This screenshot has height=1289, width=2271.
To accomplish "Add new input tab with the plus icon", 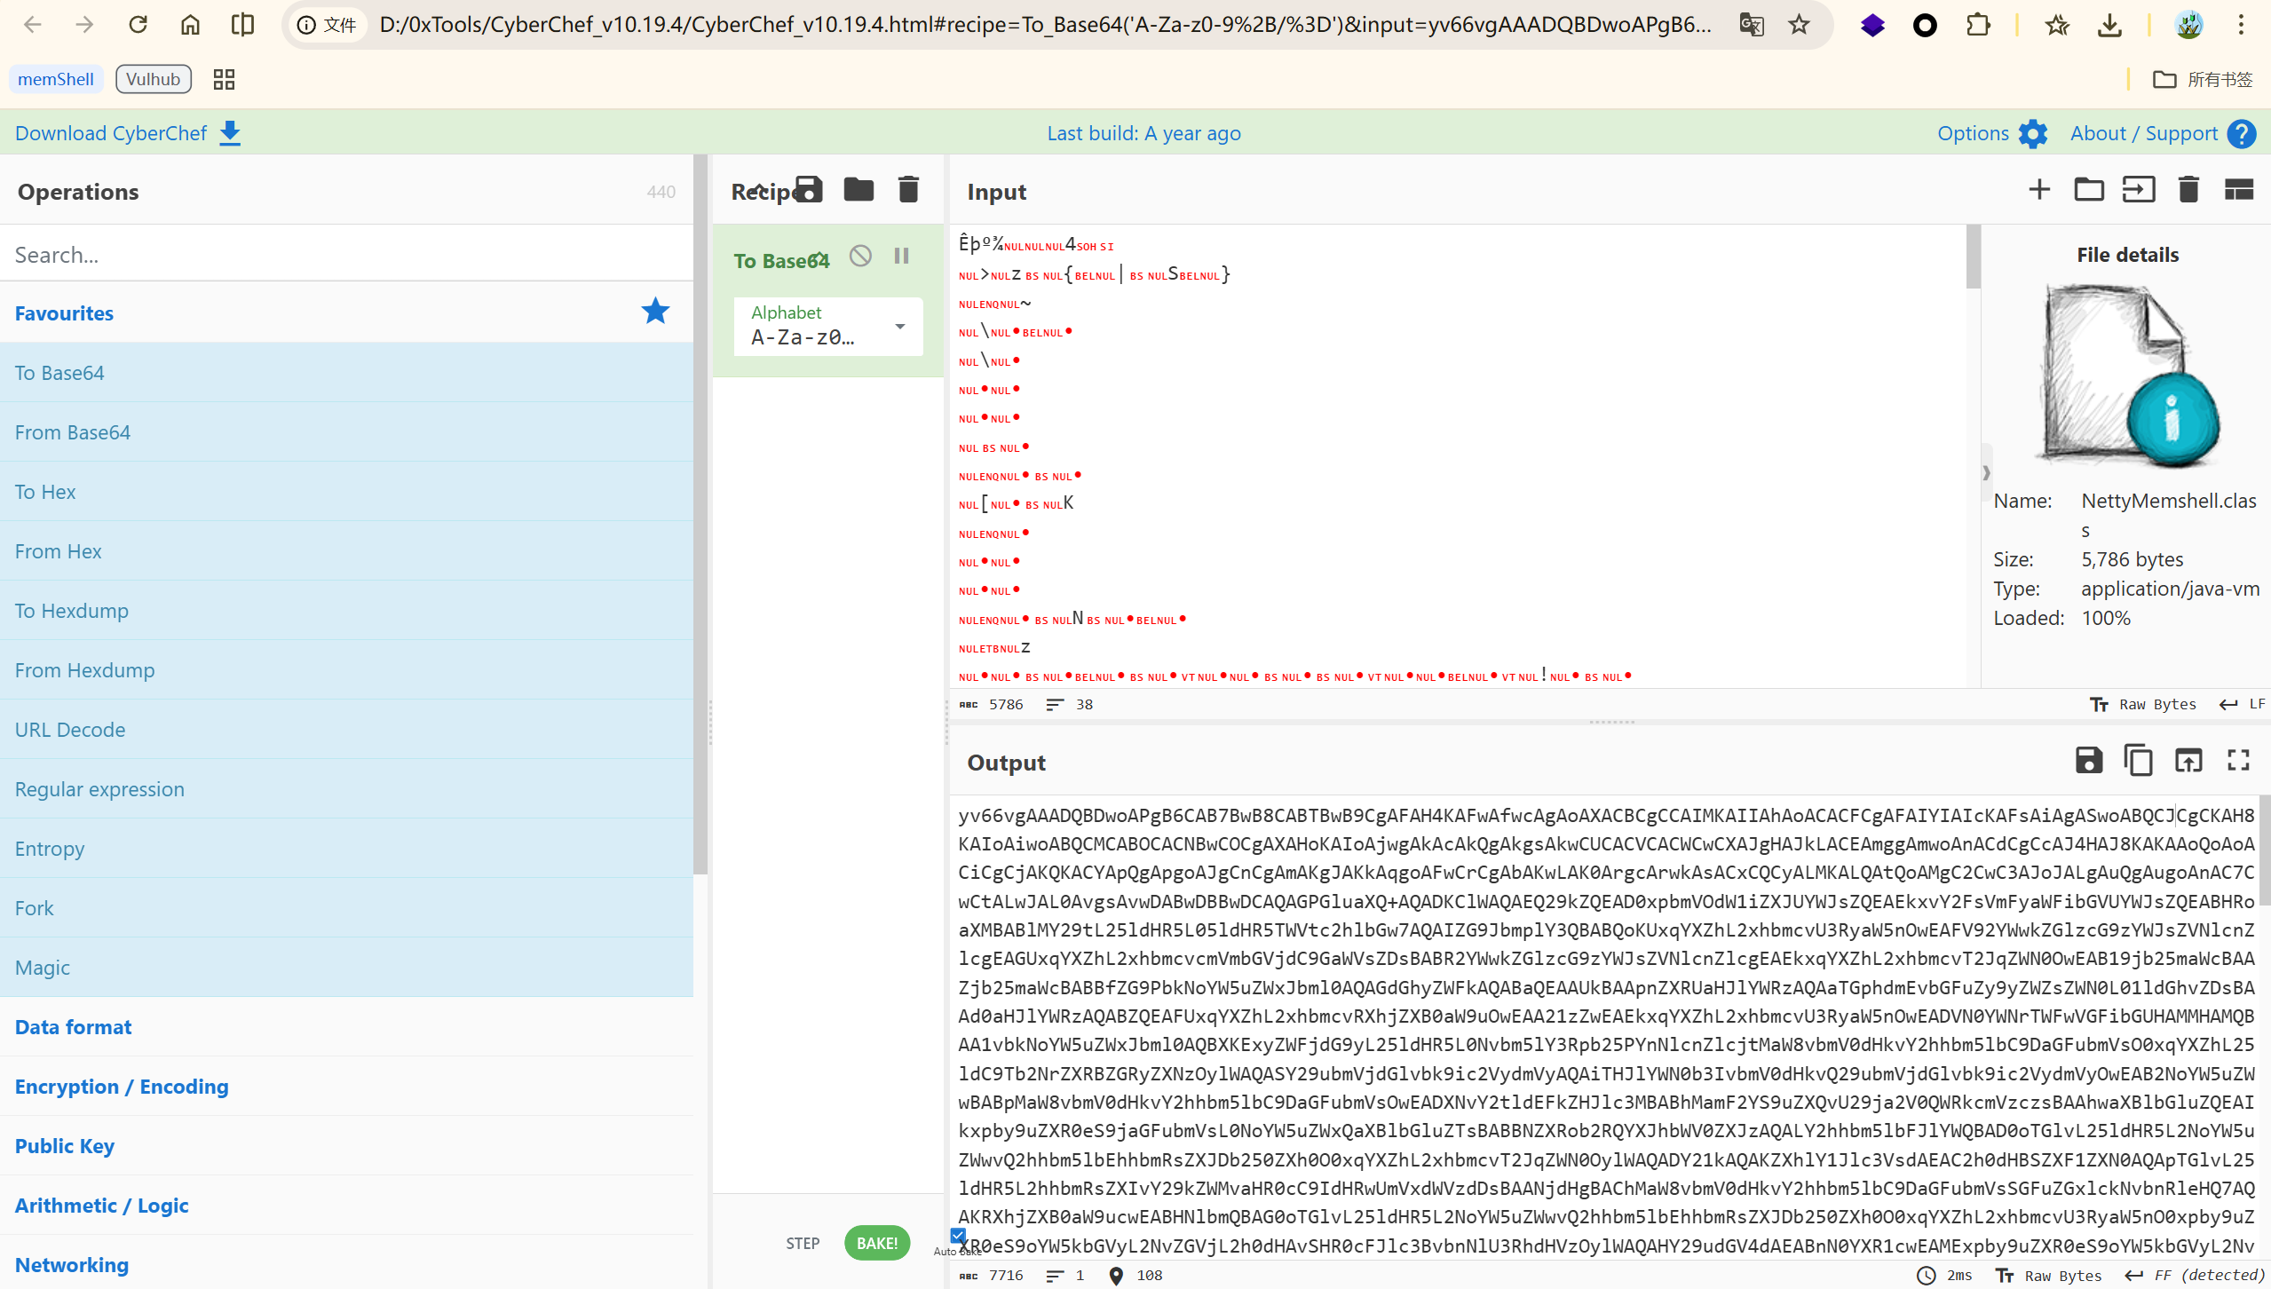I will pyautogui.click(x=2039, y=189).
